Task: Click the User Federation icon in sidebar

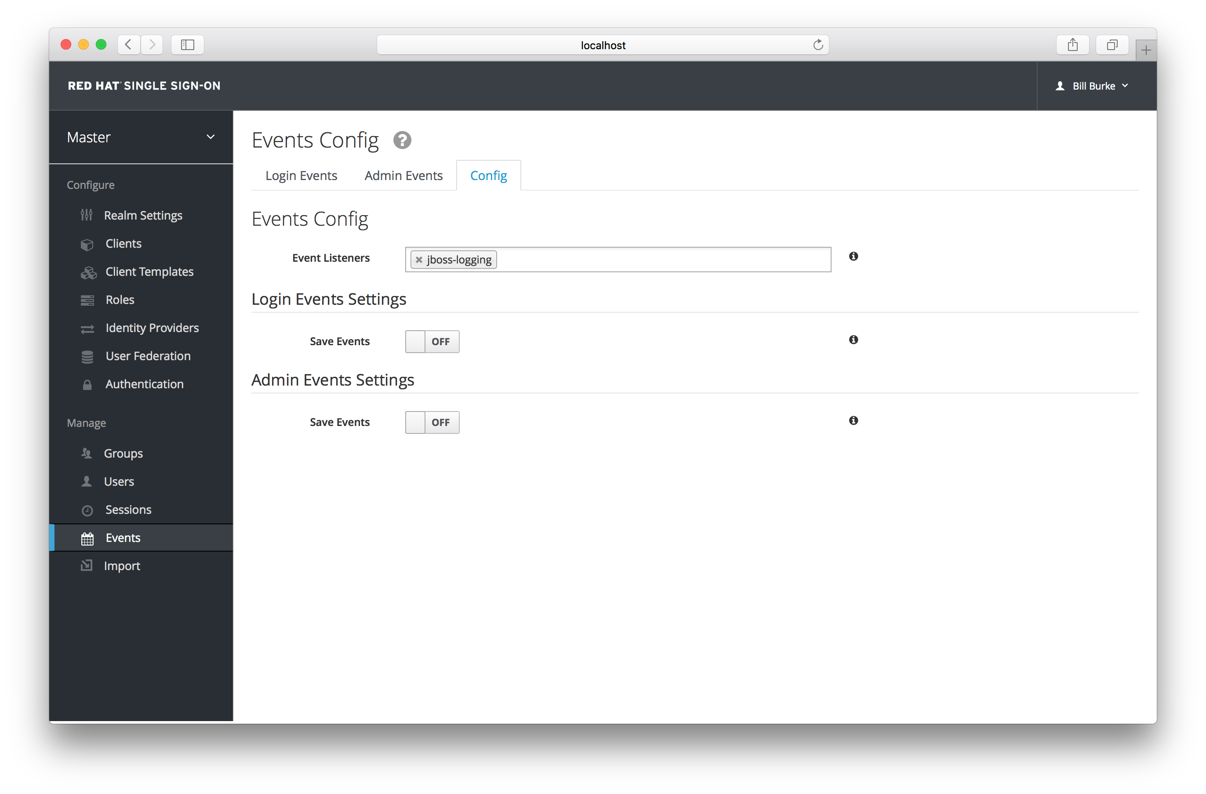Action: point(87,355)
